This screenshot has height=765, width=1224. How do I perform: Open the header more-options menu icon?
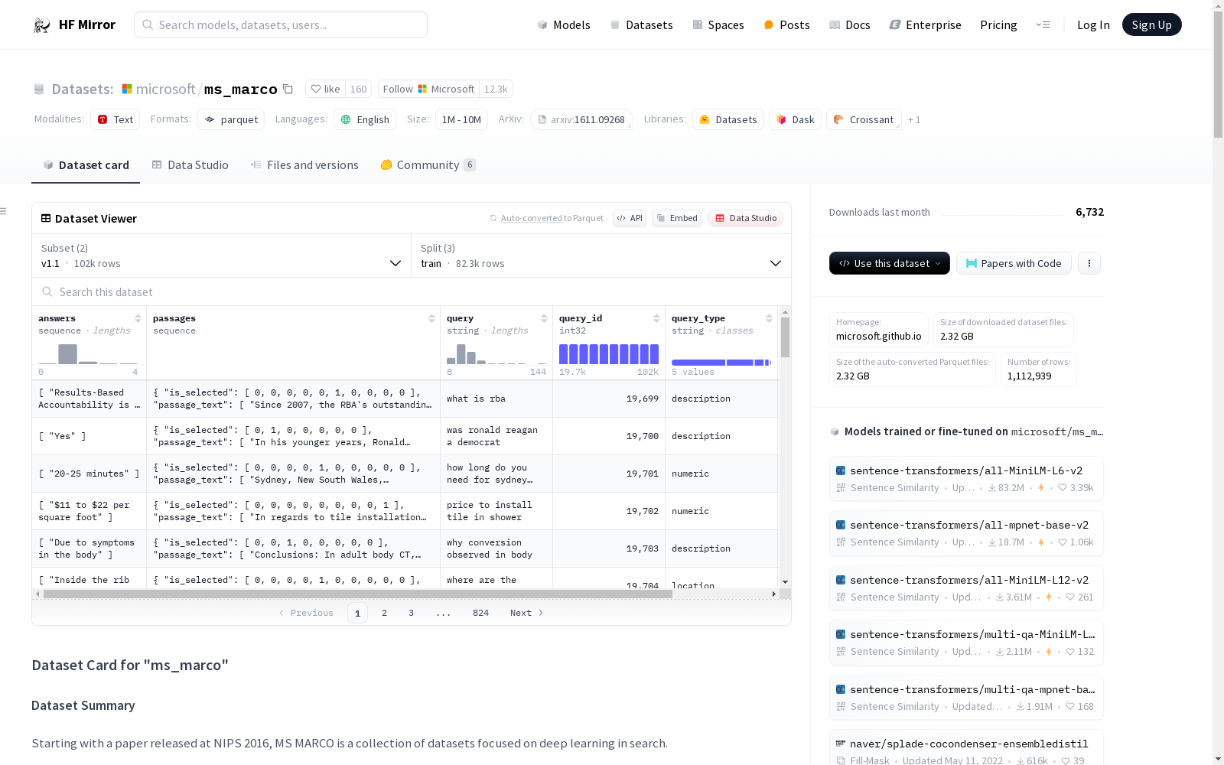pyautogui.click(x=1043, y=24)
